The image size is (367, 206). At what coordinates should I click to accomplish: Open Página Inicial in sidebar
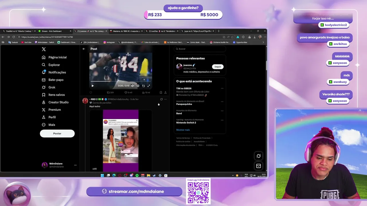[54, 57]
